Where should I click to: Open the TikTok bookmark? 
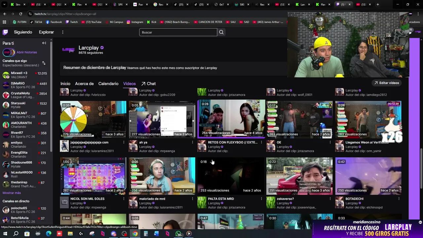click(x=36, y=22)
